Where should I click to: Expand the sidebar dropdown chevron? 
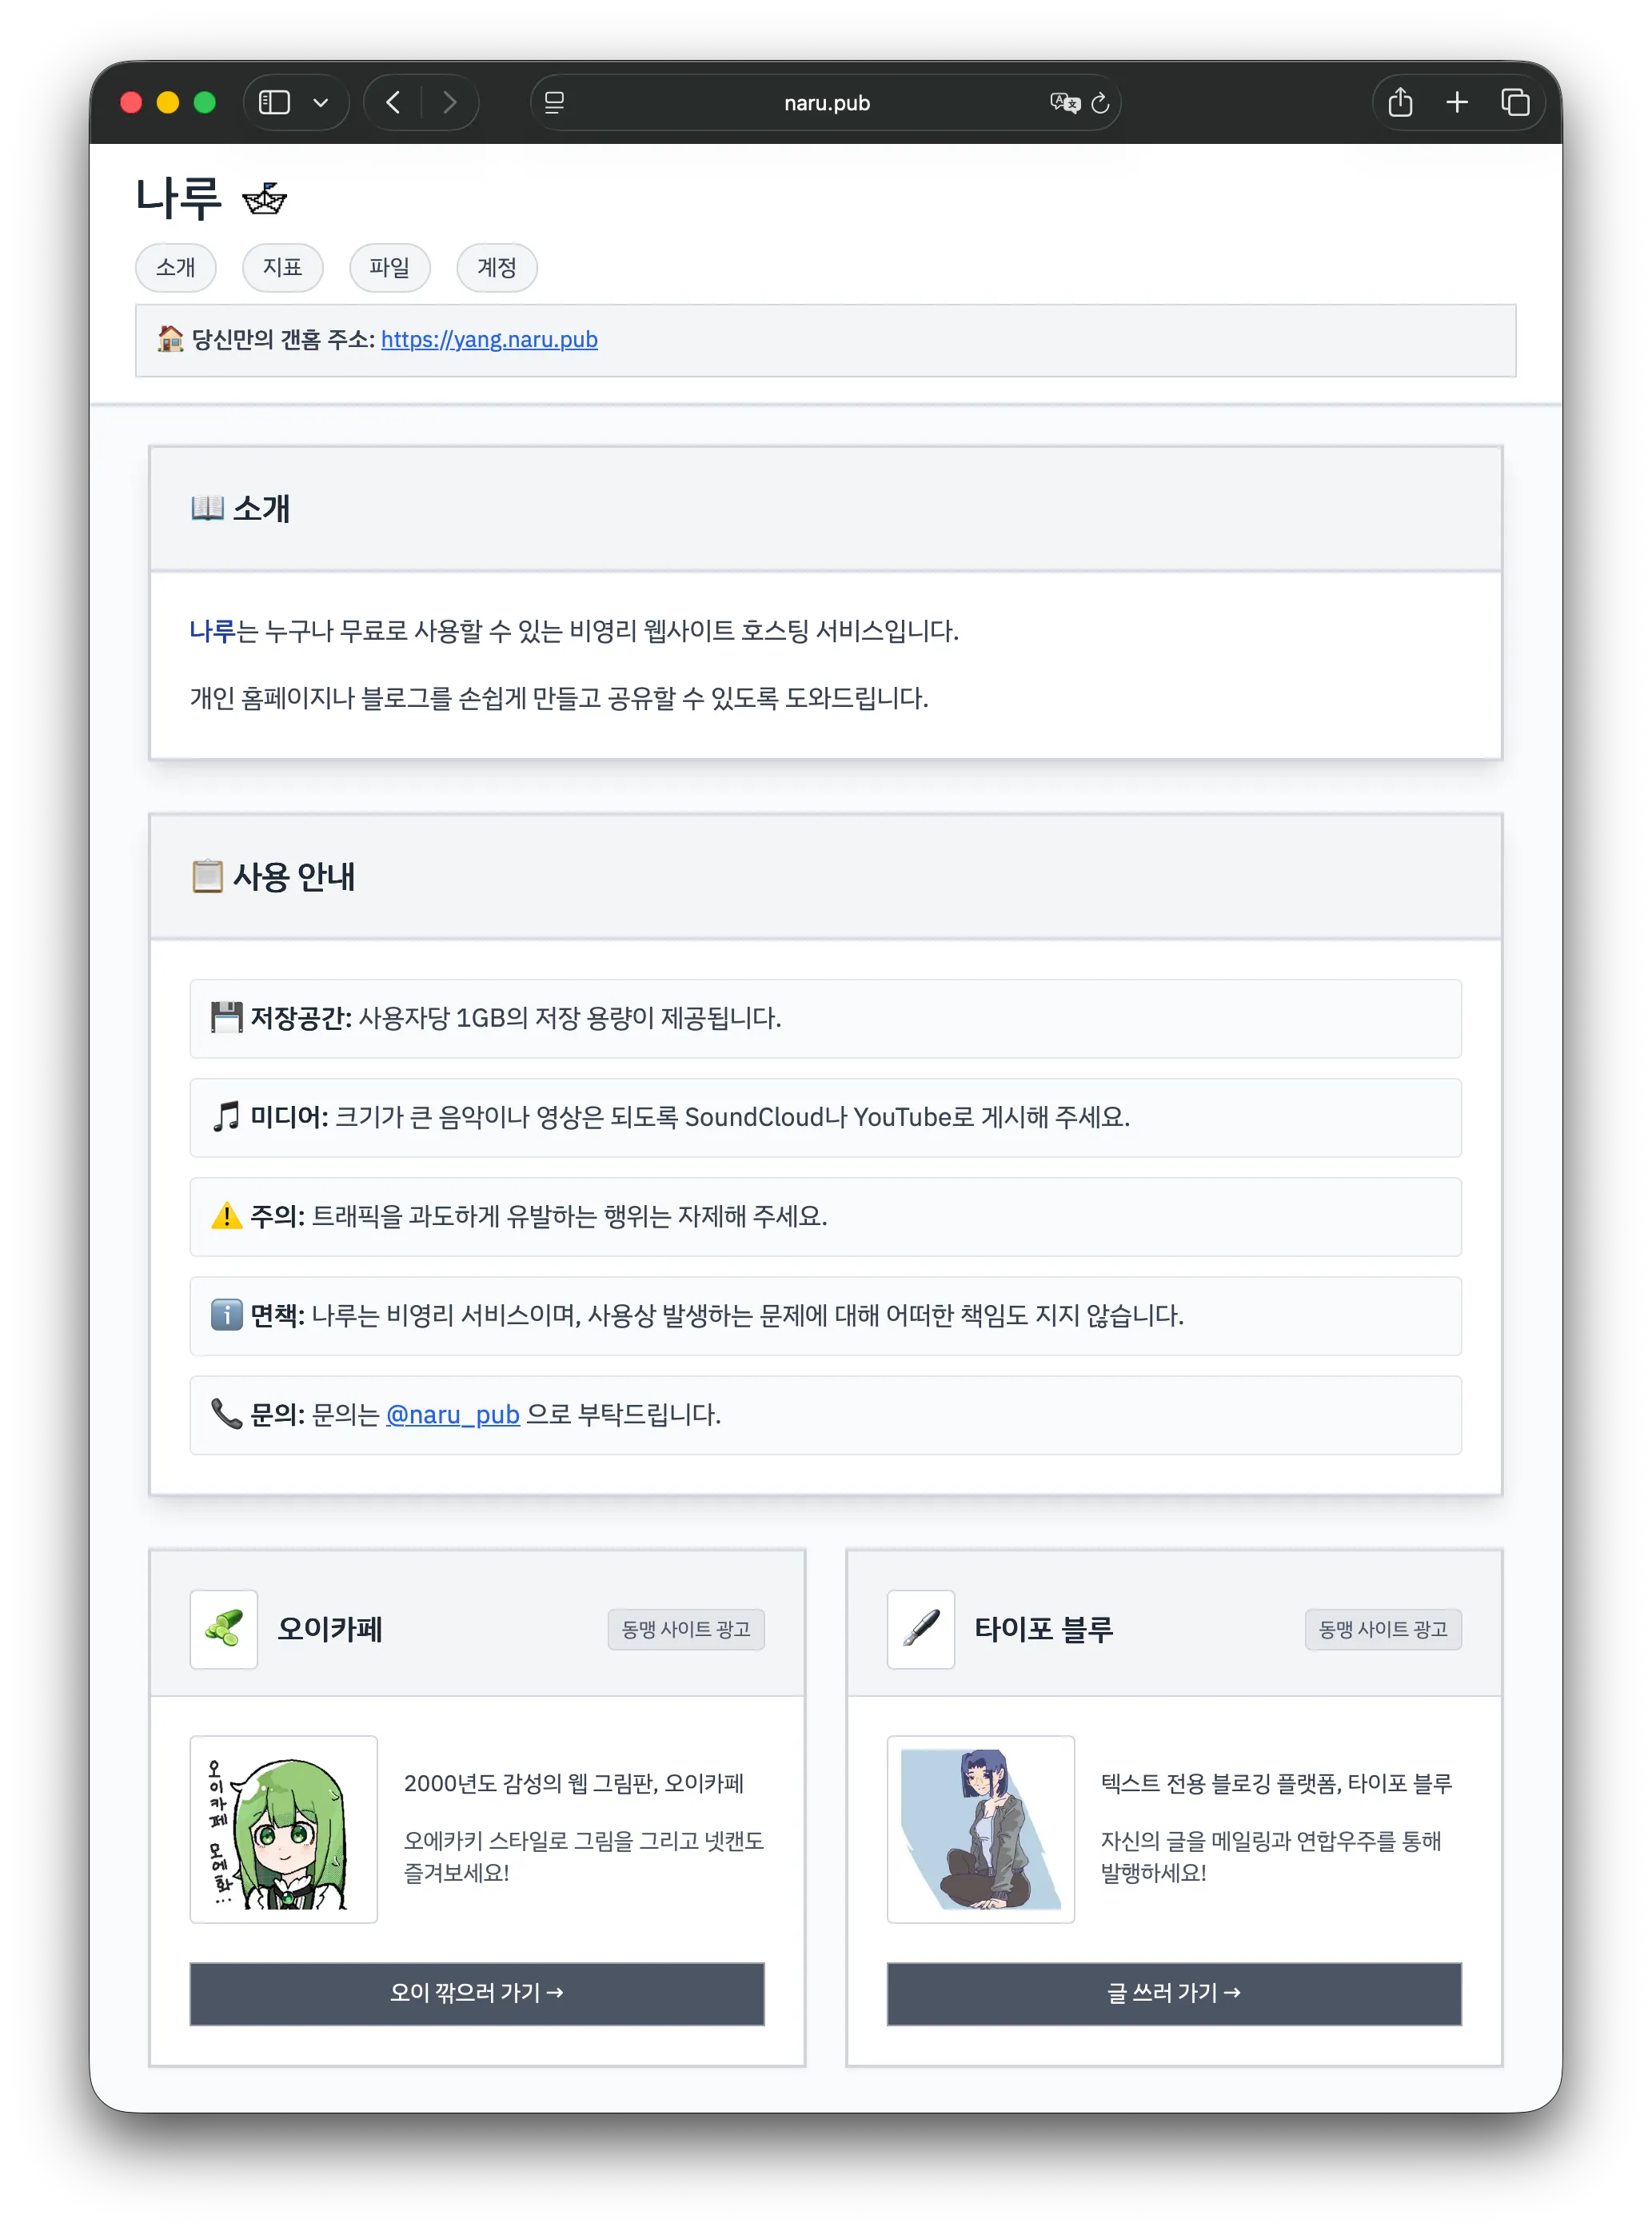tap(321, 103)
